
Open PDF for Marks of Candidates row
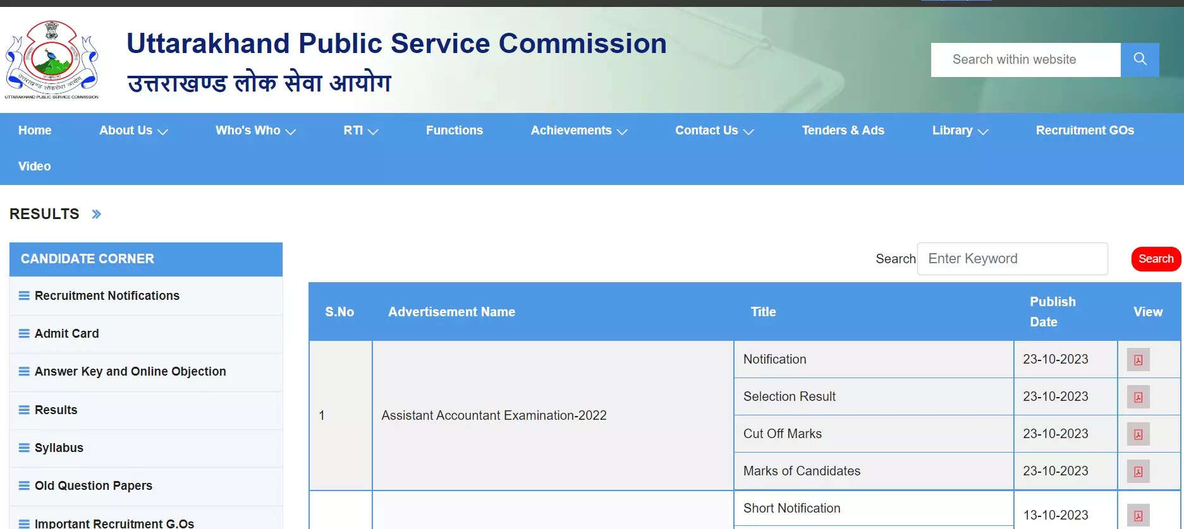[1138, 472]
